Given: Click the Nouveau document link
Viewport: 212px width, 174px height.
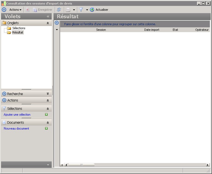Looking at the screenshot, I should pyautogui.click(x=16, y=128).
